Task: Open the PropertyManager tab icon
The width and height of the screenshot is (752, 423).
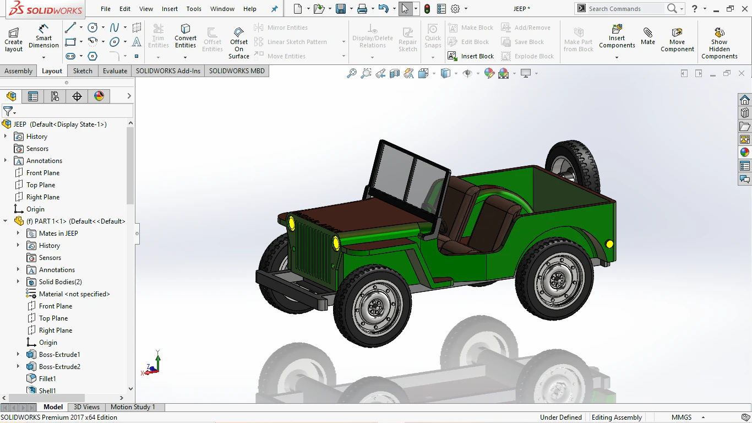Action: coord(33,96)
